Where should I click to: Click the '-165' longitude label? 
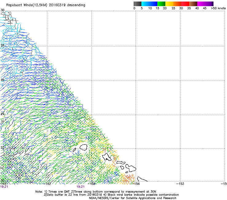(x=3, y=184)
